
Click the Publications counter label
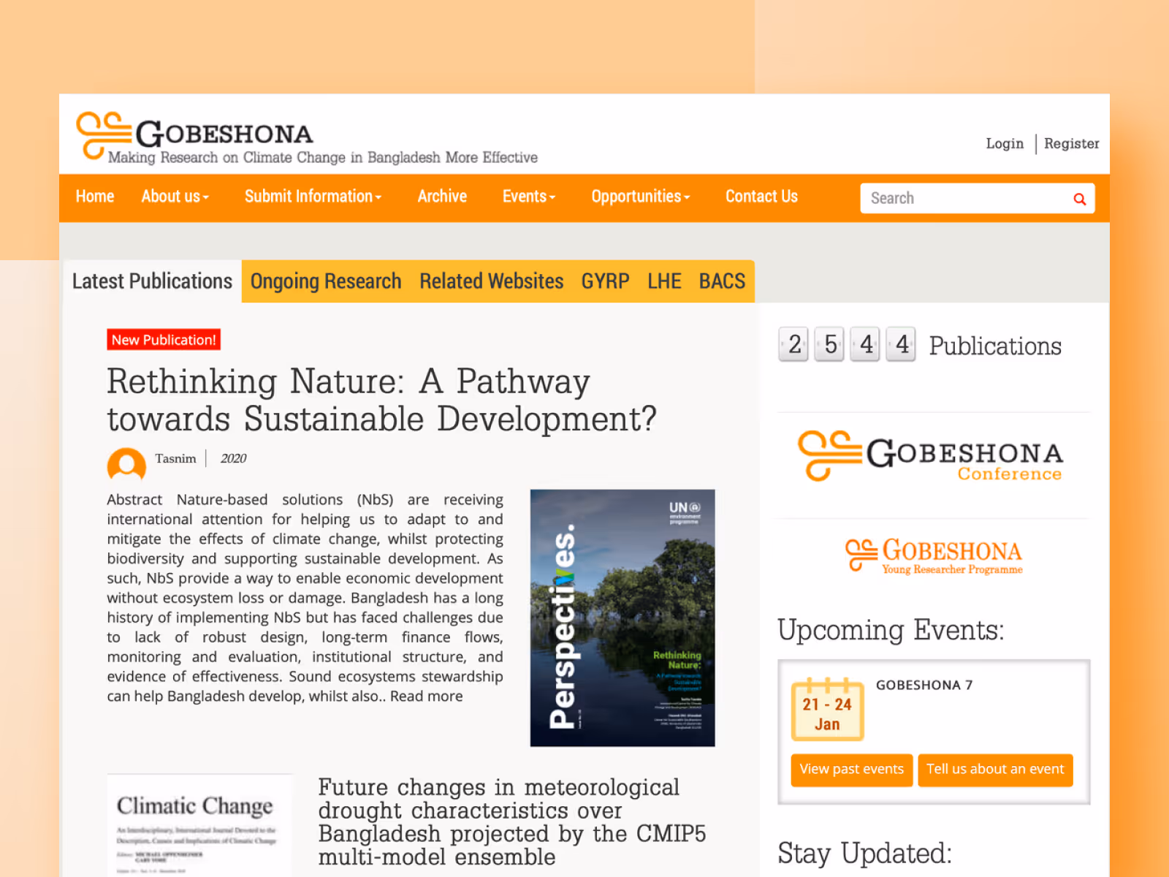click(995, 346)
